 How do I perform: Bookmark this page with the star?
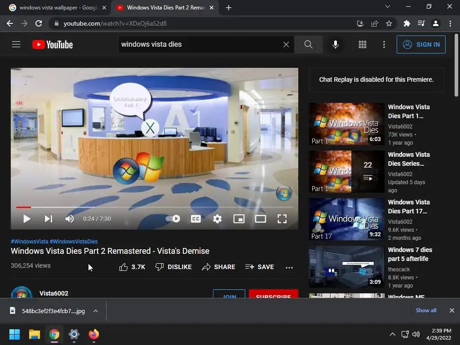point(389,23)
